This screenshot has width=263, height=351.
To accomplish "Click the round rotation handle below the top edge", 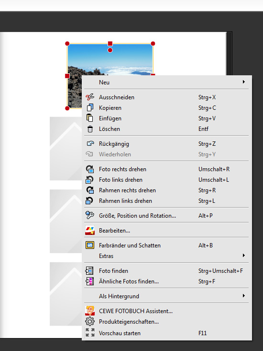I will [110, 50].
